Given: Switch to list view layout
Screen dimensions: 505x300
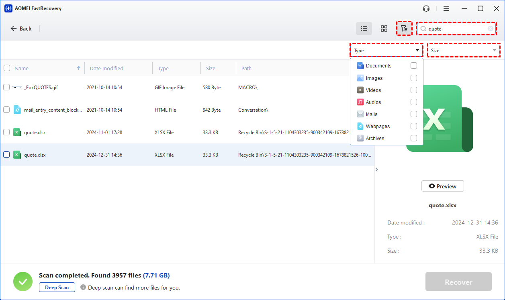Looking at the screenshot, I should pyautogui.click(x=364, y=29).
